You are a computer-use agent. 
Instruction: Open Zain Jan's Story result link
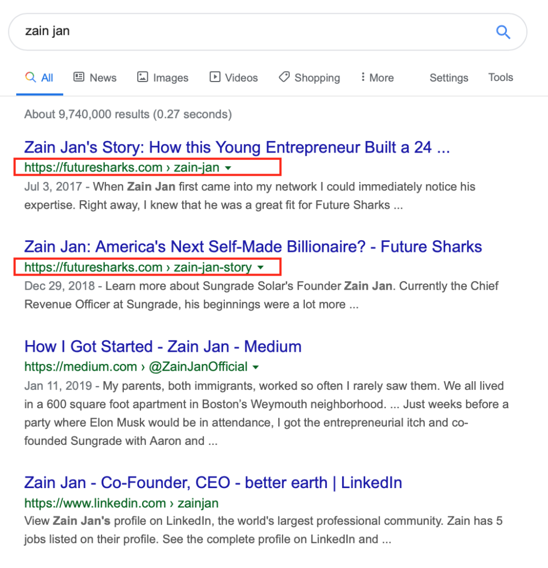237,148
